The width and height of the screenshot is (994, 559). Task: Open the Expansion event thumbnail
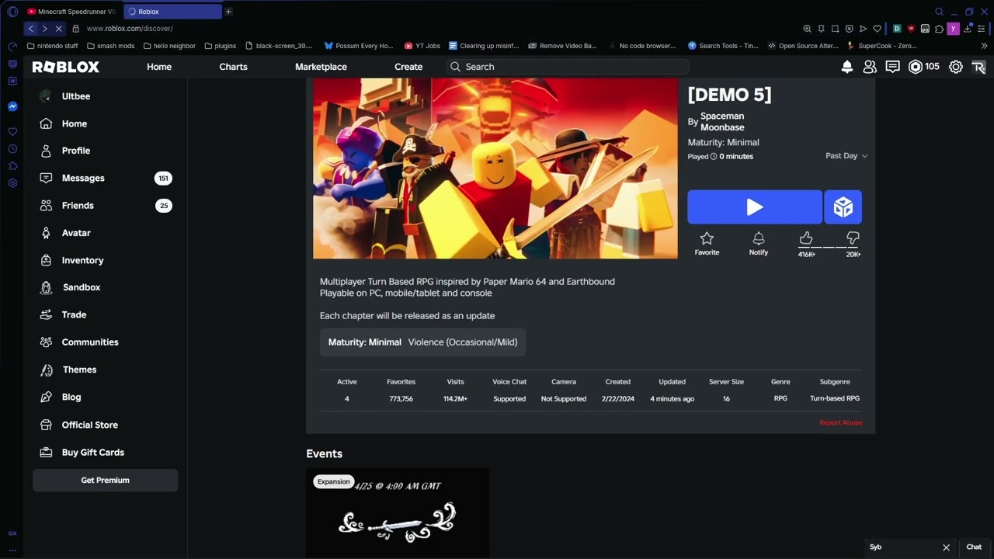(x=398, y=512)
